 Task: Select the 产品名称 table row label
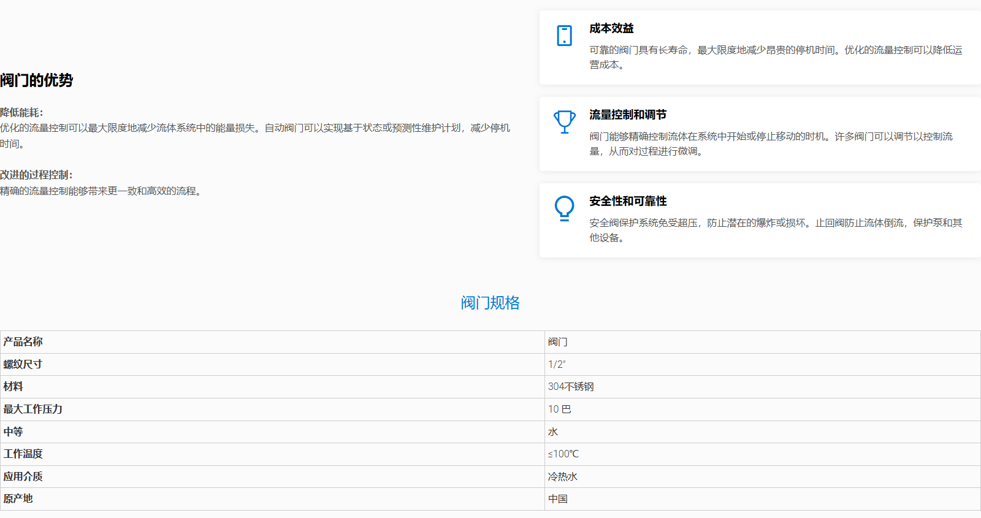pyautogui.click(x=23, y=342)
